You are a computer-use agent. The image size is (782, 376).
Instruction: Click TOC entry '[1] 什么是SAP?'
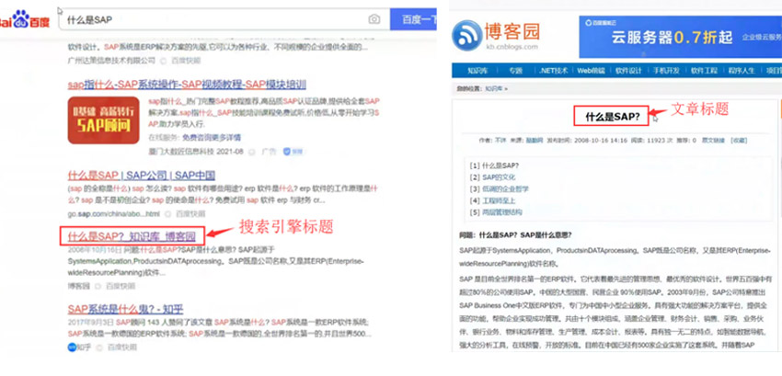tap(495, 165)
